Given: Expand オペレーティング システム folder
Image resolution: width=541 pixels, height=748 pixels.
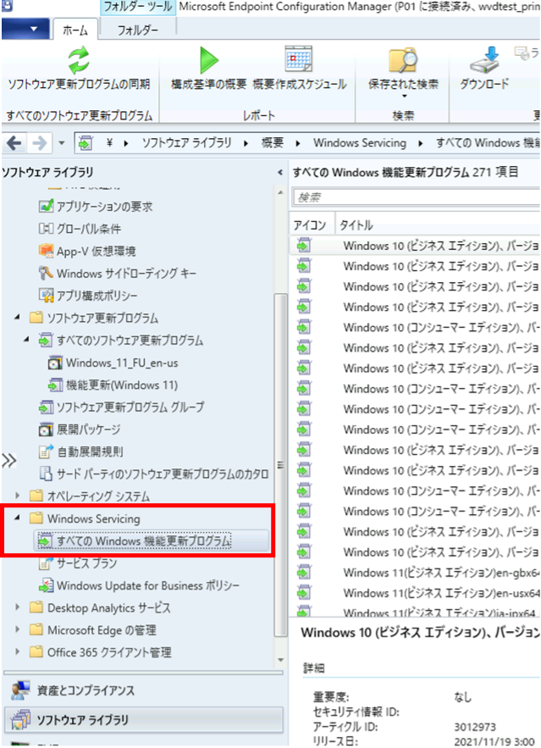Looking at the screenshot, I should (18, 496).
